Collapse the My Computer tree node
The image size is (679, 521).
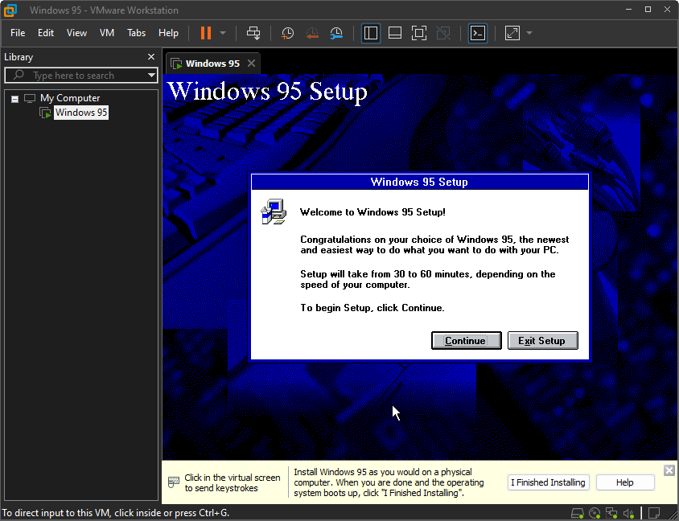pyautogui.click(x=14, y=99)
